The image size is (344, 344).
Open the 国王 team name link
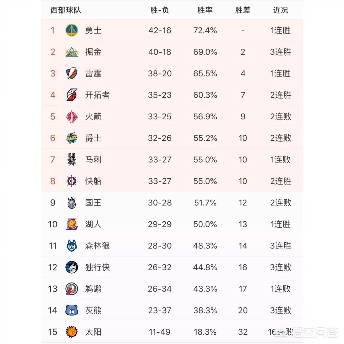(93, 203)
